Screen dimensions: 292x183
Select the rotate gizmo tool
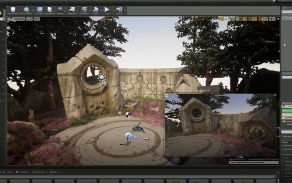(226, 19)
